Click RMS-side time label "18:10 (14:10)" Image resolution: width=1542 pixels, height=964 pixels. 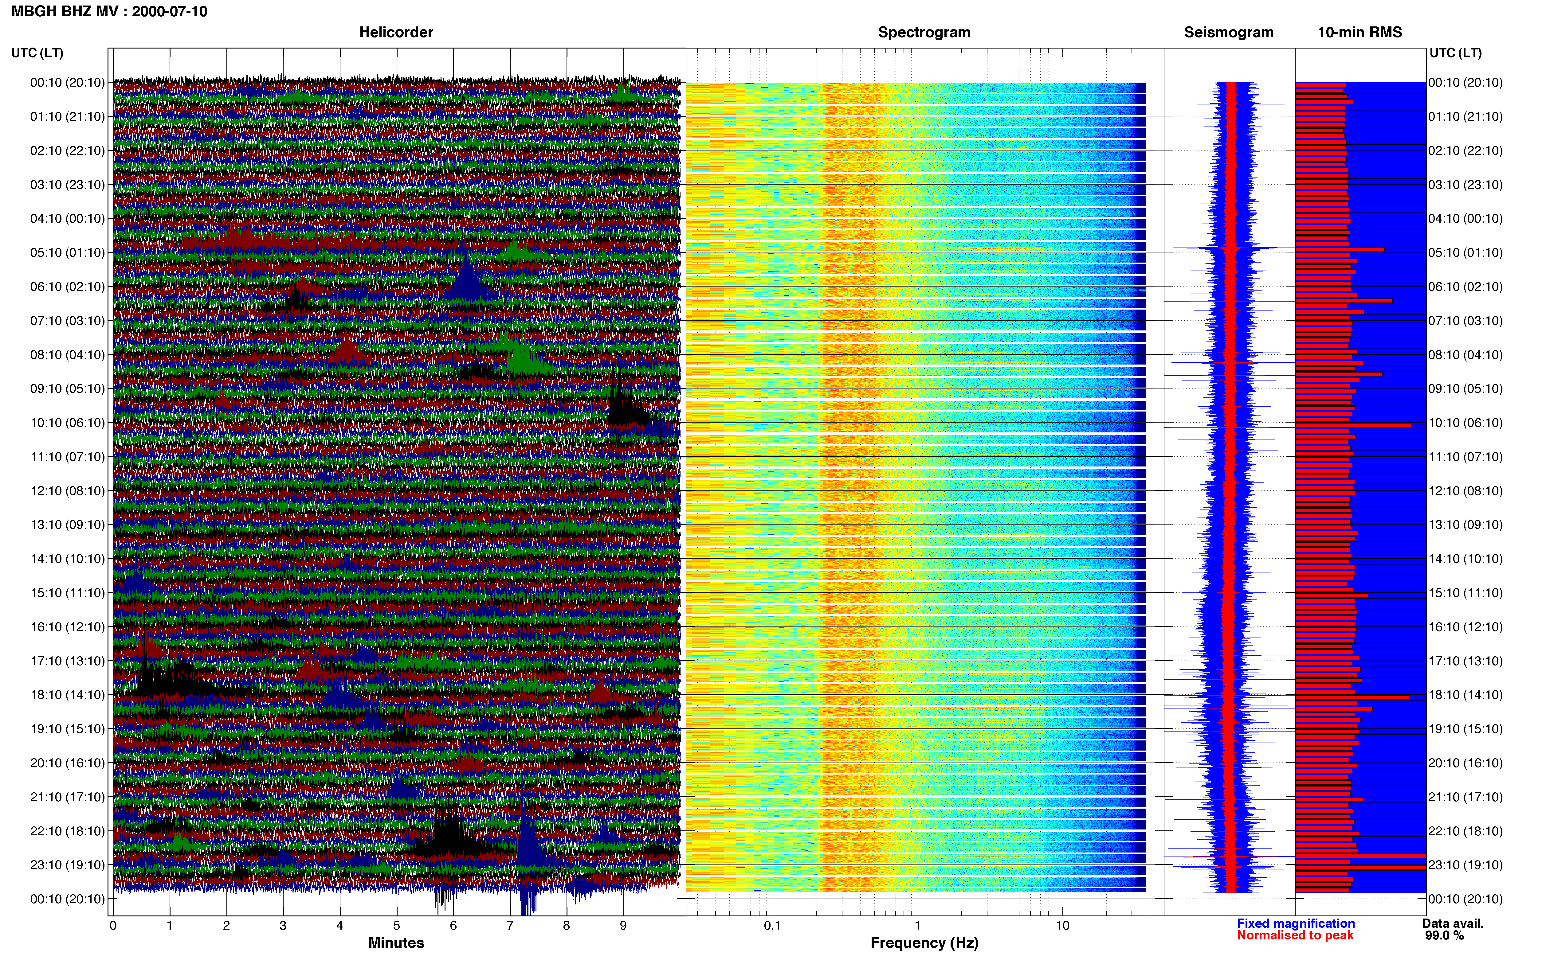(x=1465, y=695)
